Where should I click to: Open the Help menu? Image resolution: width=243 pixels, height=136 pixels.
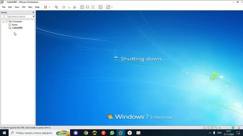click(x=37, y=7)
